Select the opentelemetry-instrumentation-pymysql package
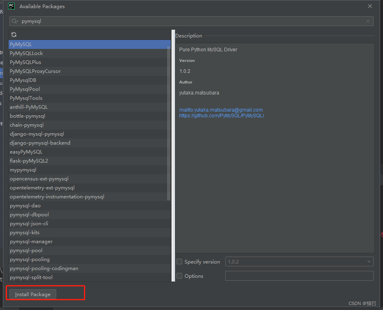This screenshot has width=383, height=310. click(89, 197)
